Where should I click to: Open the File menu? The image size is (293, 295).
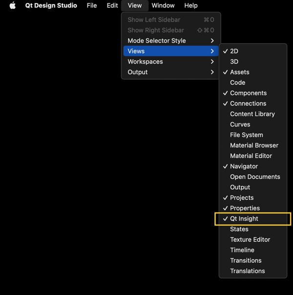(x=92, y=5)
